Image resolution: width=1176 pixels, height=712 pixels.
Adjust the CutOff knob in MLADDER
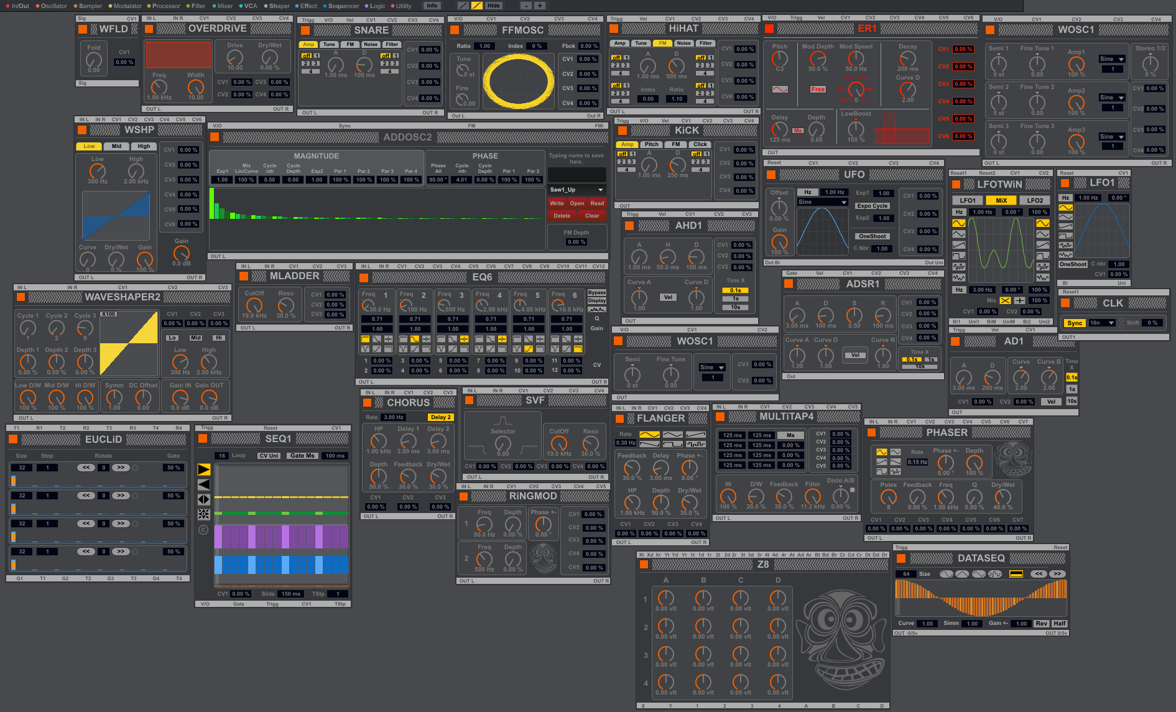pyautogui.click(x=254, y=305)
